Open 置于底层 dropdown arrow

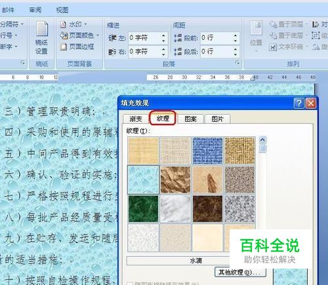pos(306,35)
